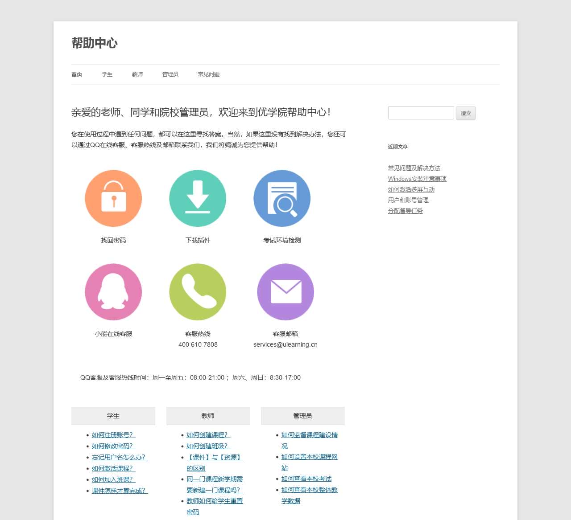Click the green download icon for 下载插件
This screenshot has width=571, height=520.
point(198,198)
